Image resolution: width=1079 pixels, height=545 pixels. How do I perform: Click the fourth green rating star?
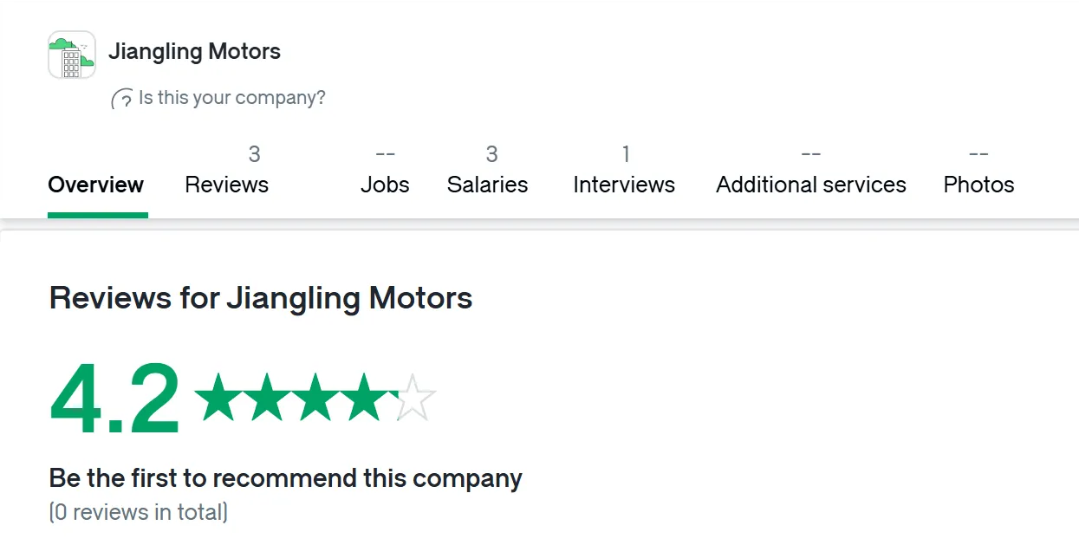coord(365,397)
